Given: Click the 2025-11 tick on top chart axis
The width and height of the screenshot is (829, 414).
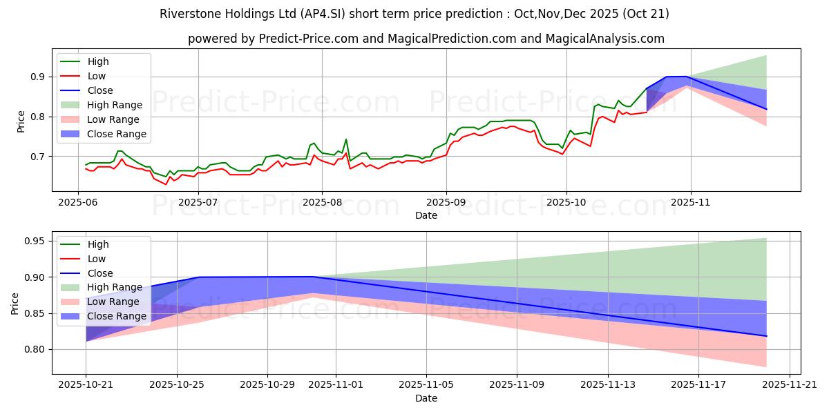Looking at the screenshot, I should click(690, 204).
